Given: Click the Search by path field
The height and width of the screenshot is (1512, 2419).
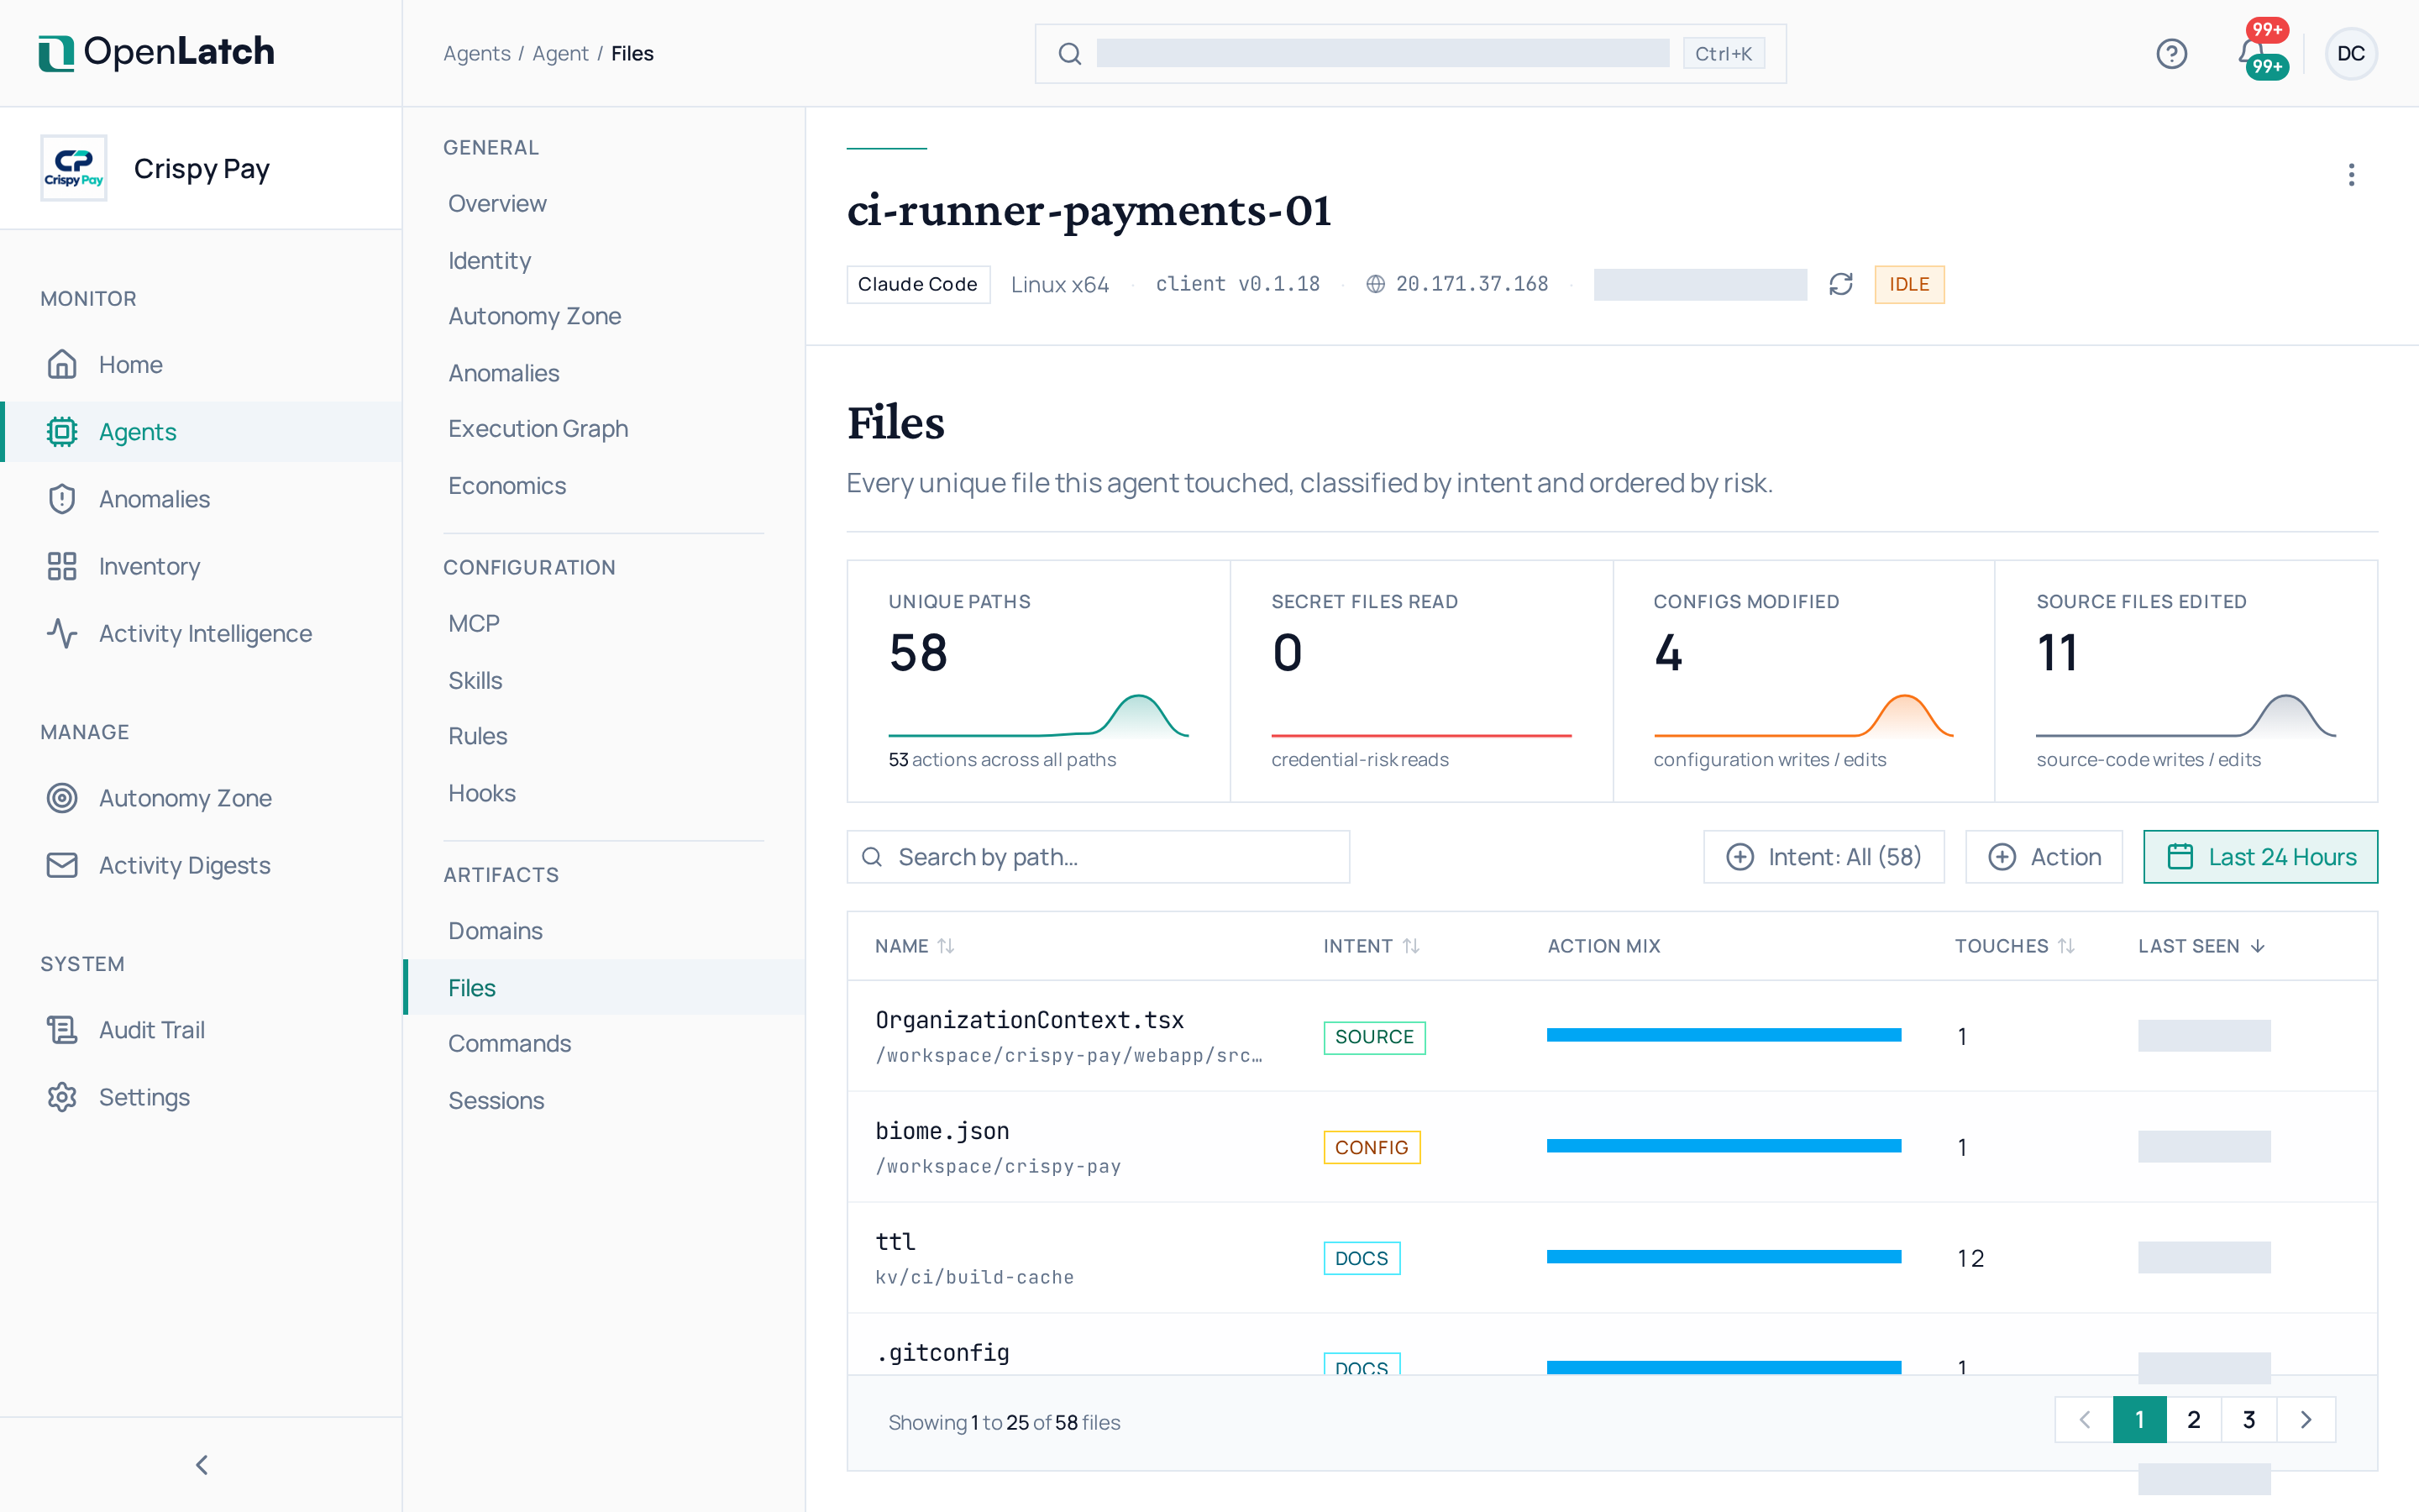Looking at the screenshot, I should tap(1098, 856).
